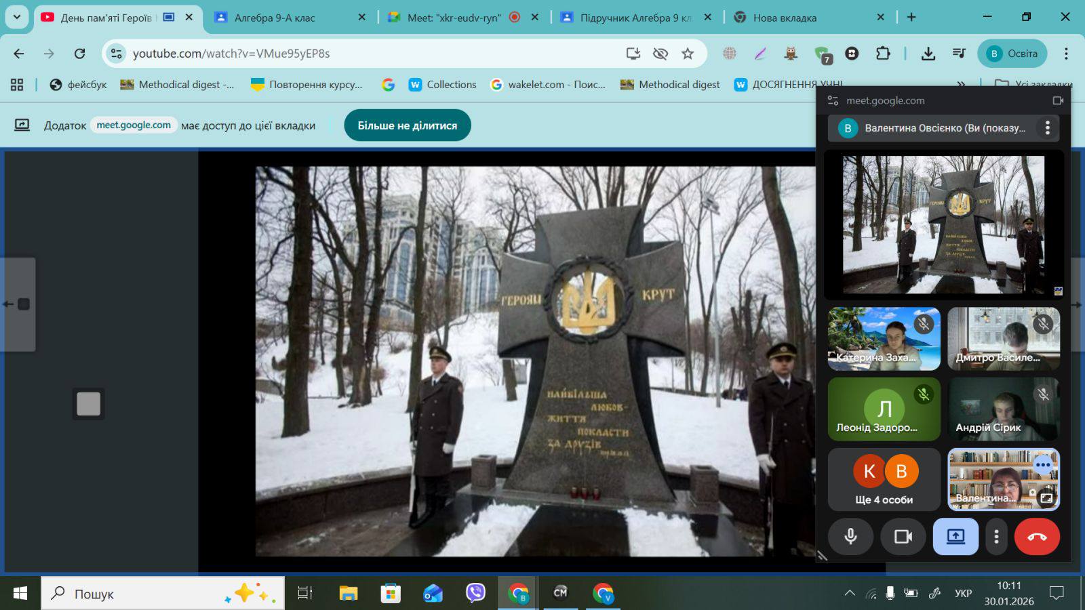1085x610 pixels.
Task: Toggle screen presentation button in Meet
Action: [x=955, y=537]
